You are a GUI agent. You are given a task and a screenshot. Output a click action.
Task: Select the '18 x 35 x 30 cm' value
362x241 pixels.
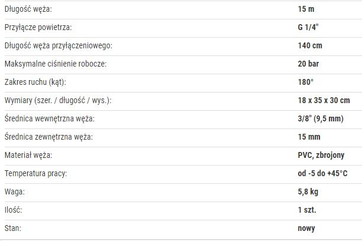coord(324,100)
